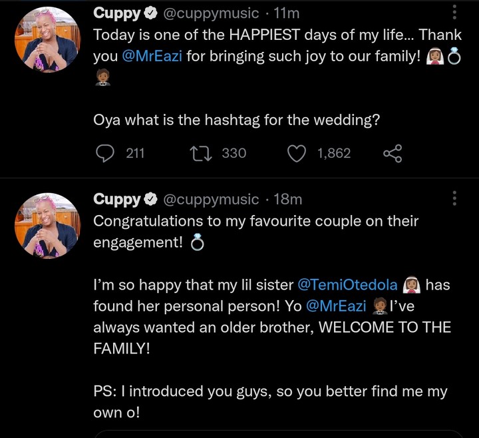The width and height of the screenshot is (479, 438).
Task: Open the @TemiOtedola mention link
Action: 347,285
